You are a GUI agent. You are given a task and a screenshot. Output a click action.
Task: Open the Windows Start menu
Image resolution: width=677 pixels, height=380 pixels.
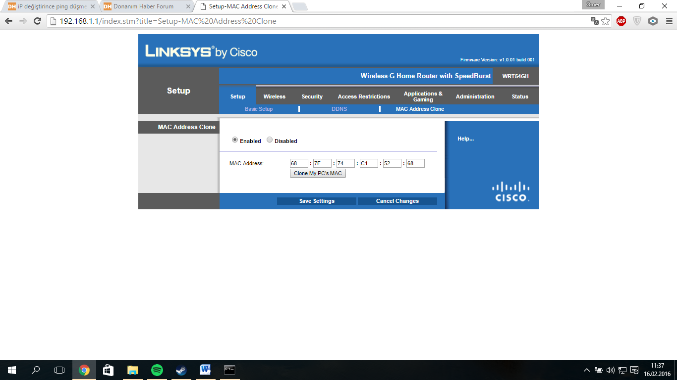tap(12, 370)
